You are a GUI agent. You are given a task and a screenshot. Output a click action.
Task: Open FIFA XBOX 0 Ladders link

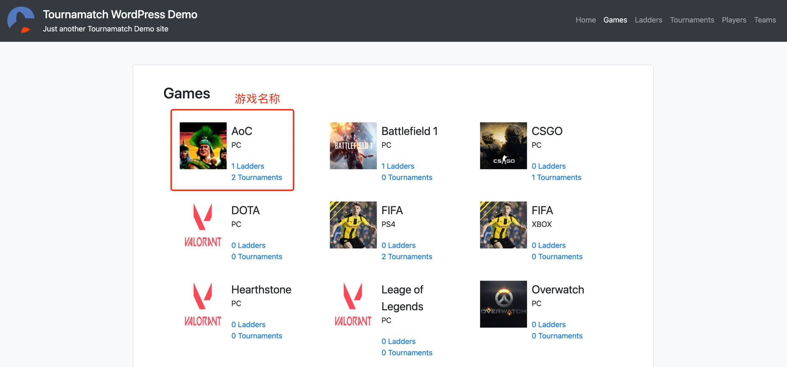click(548, 245)
